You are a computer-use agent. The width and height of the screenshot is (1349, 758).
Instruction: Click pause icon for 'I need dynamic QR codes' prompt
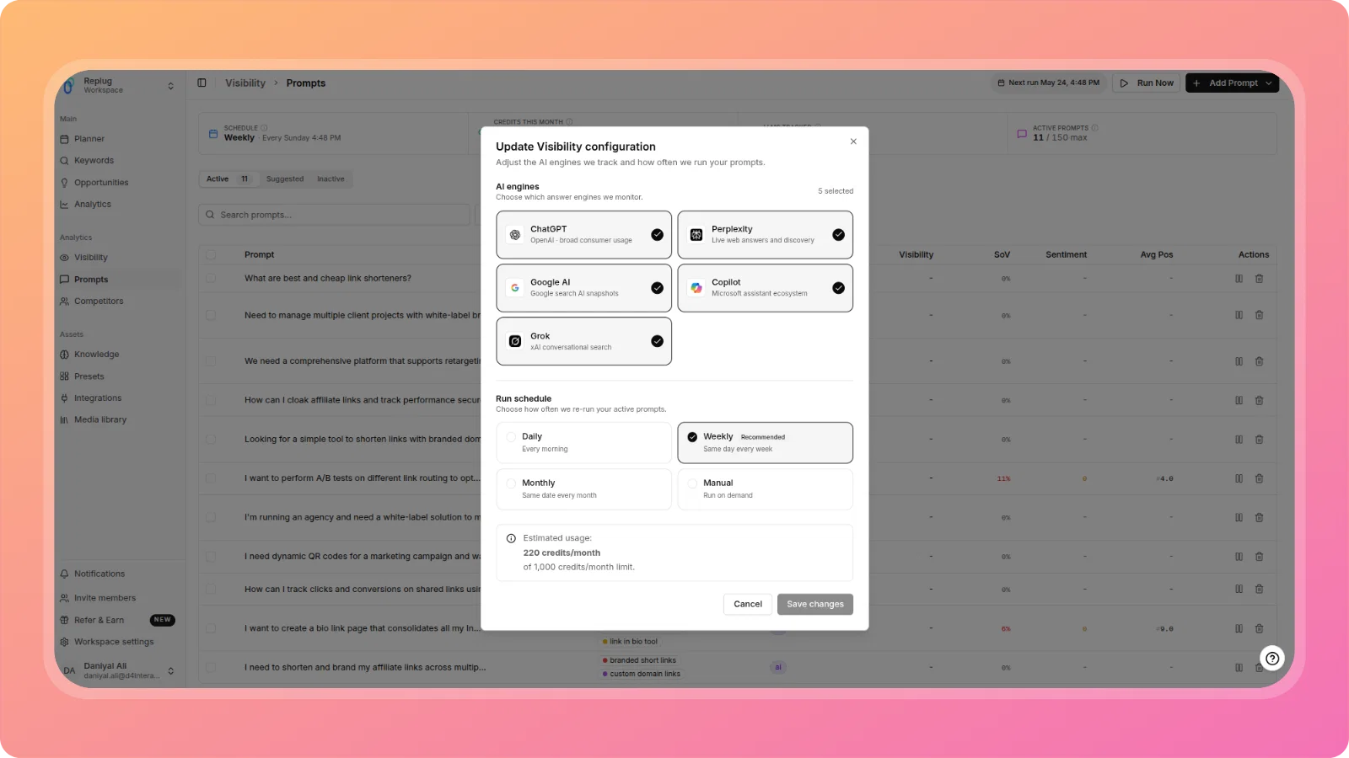tap(1239, 557)
